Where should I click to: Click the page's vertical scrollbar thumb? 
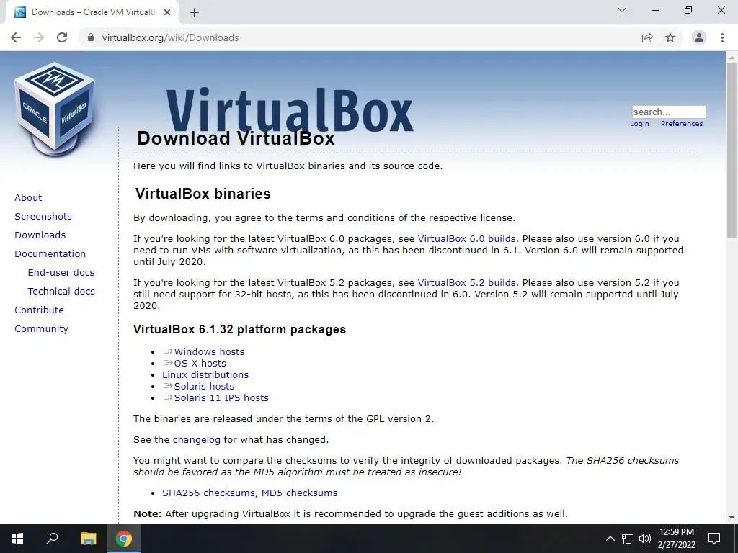click(x=732, y=150)
